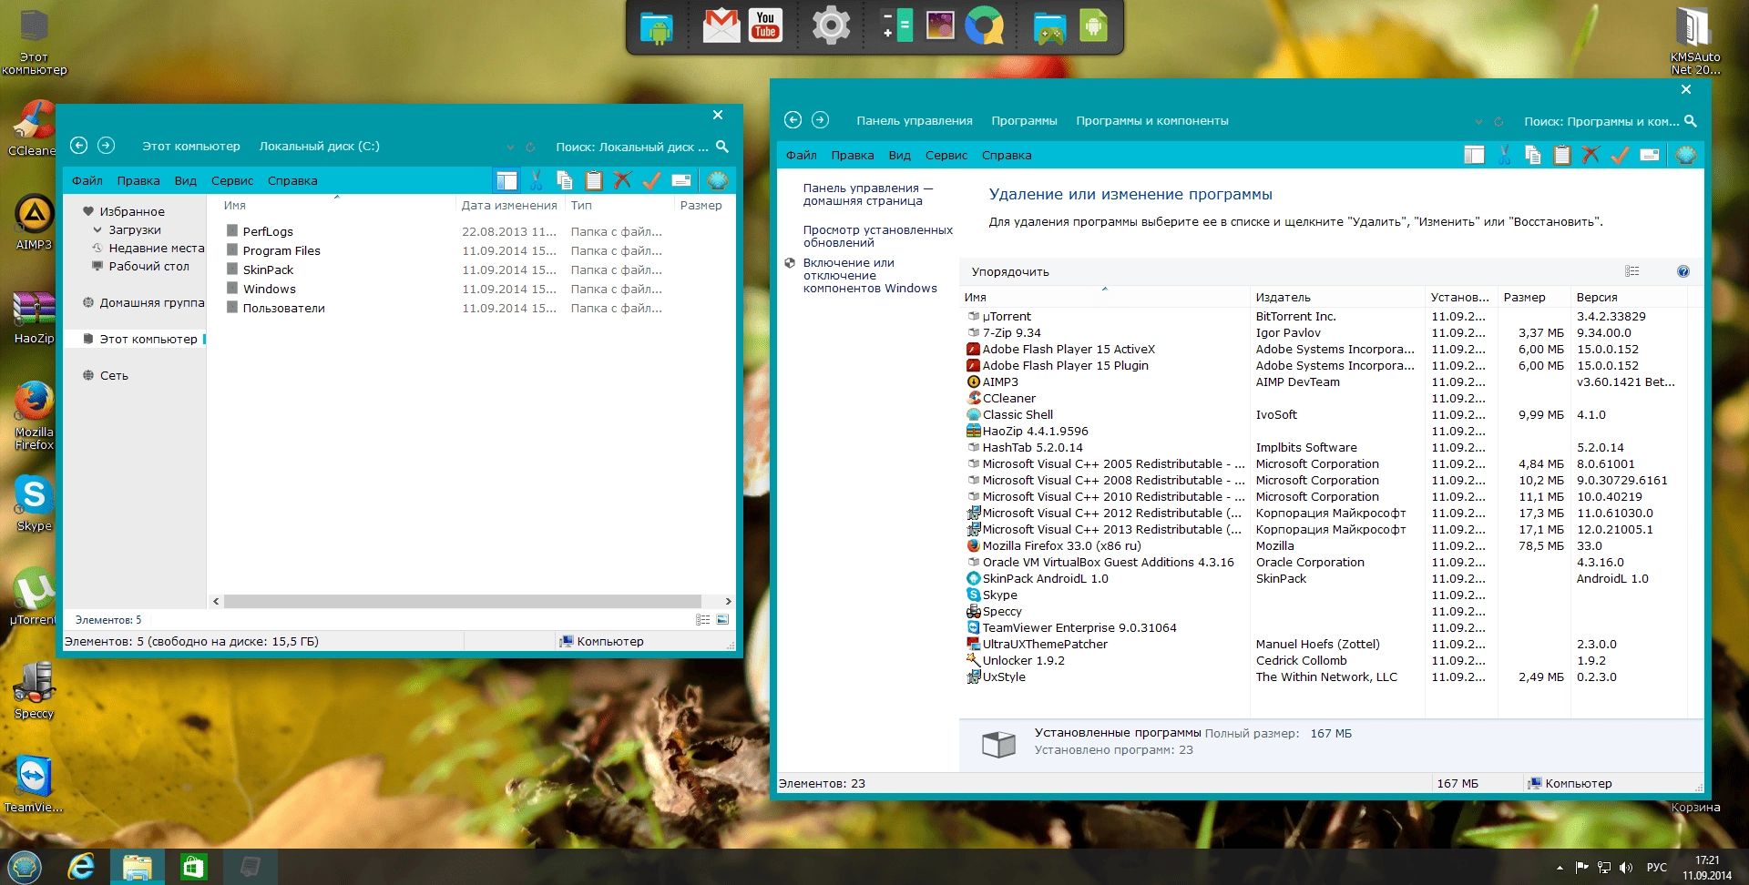Click Упорядочить in Programs window
Image resolution: width=1749 pixels, height=885 pixels.
click(1010, 272)
